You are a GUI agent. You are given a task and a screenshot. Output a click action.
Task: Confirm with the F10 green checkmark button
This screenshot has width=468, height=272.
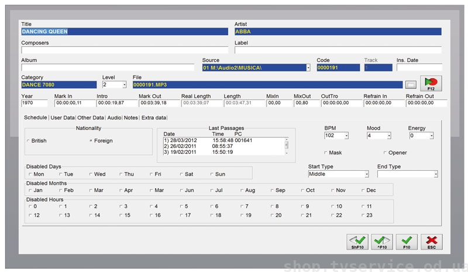[407, 242]
